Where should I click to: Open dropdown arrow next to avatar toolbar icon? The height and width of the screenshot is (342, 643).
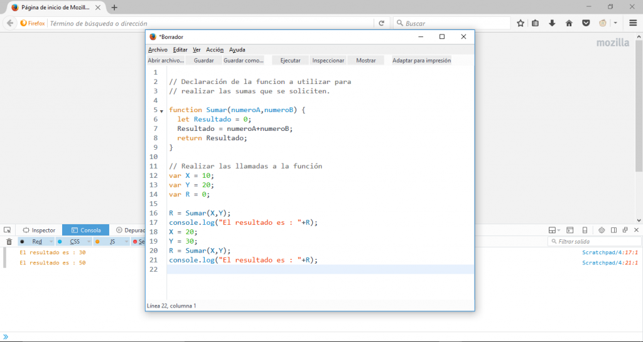pyautogui.click(x=615, y=23)
